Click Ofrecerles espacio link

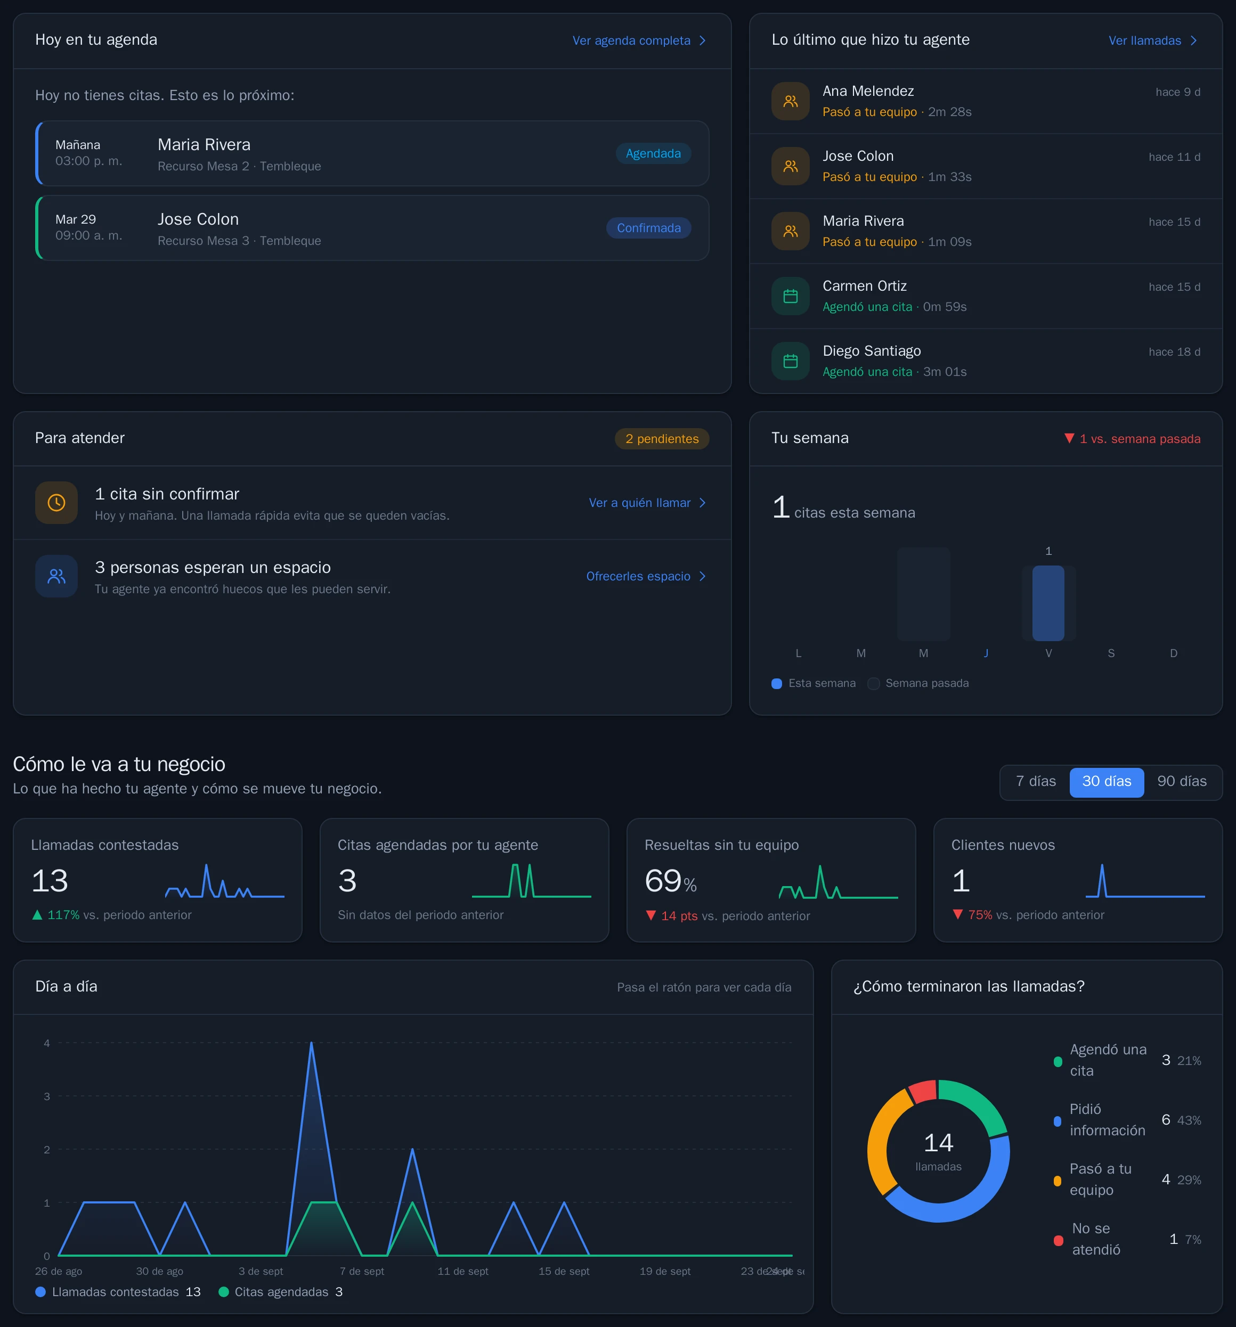pyautogui.click(x=646, y=576)
